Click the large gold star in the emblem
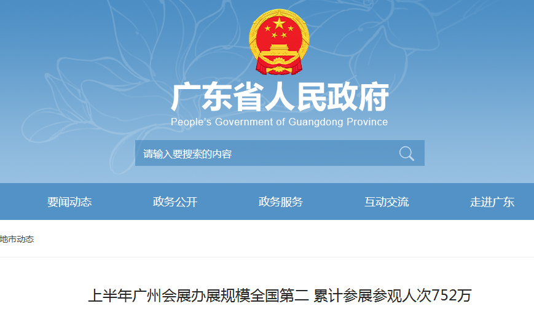Image resolution: width=534 pixels, height=325 pixels. (x=279, y=23)
